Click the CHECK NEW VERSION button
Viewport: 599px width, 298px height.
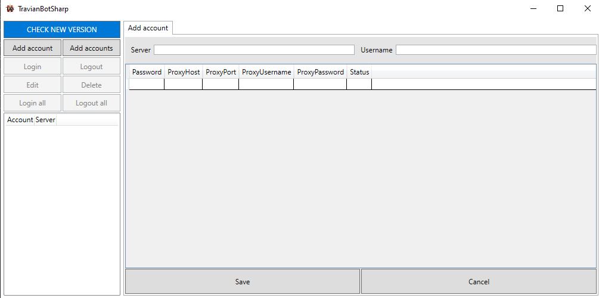click(x=62, y=29)
